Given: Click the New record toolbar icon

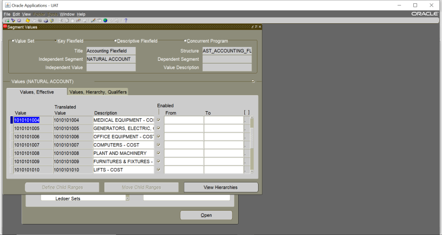Looking at the screenshot, I should 7,20.
